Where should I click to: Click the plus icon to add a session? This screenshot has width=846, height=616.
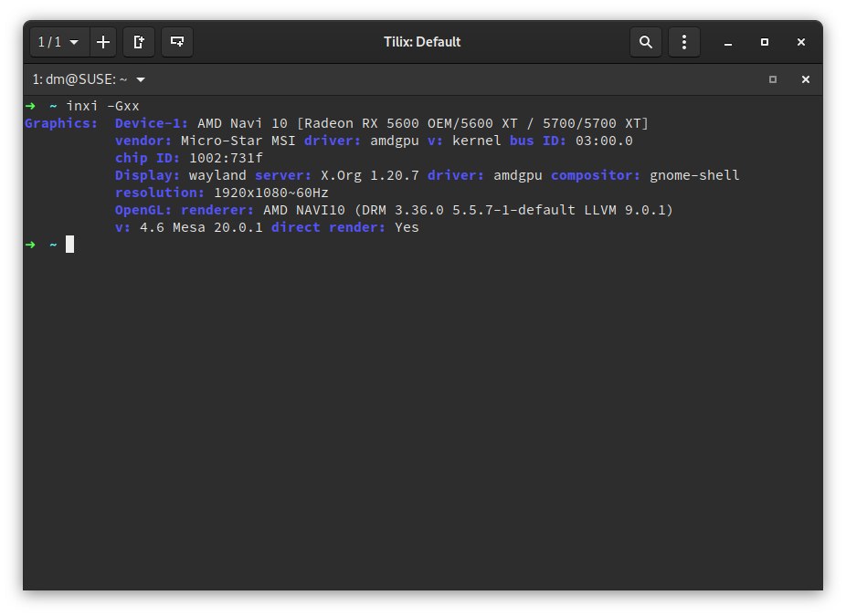click(x=103, y=42)
